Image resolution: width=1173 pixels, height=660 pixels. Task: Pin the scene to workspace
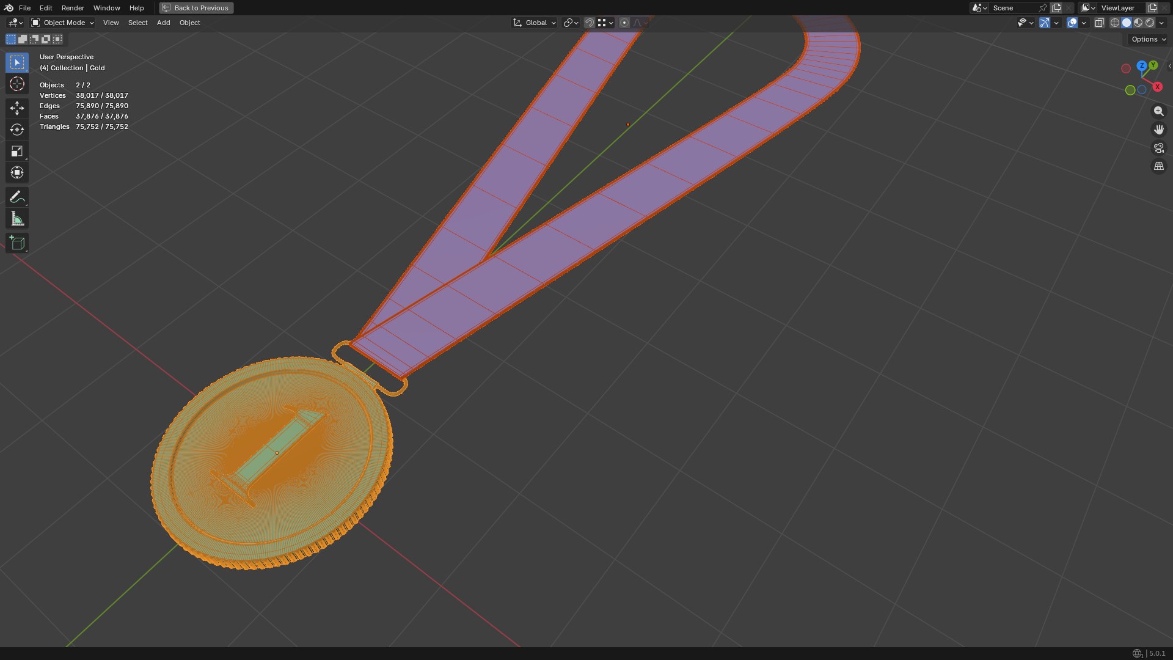pyautogui.click(x=1043, y=8)
